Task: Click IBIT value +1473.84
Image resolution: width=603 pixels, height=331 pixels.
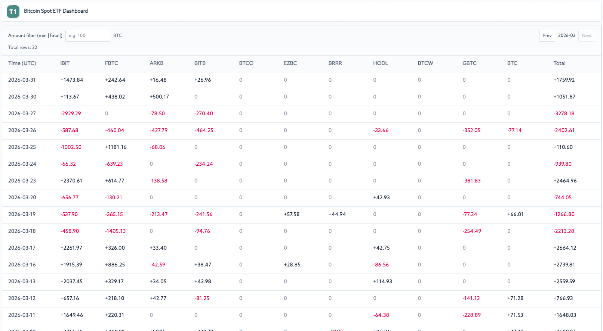Action: click(72, 80)
